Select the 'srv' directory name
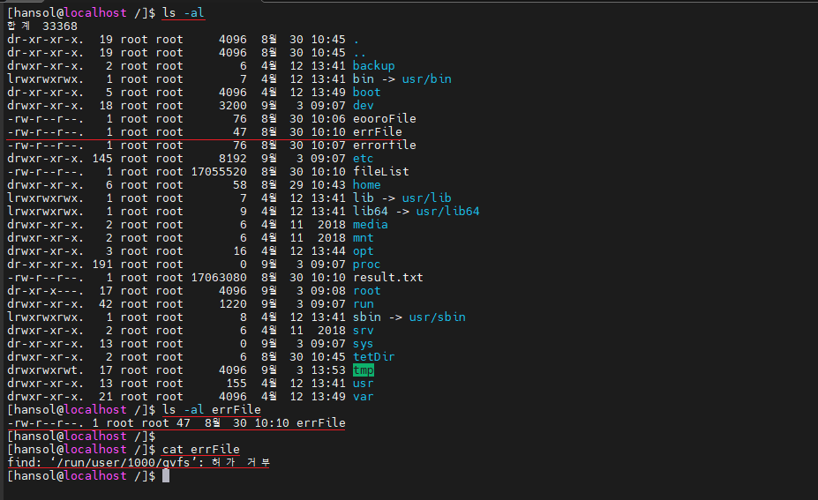Screen dimensions: 818x500 point(363,331)
